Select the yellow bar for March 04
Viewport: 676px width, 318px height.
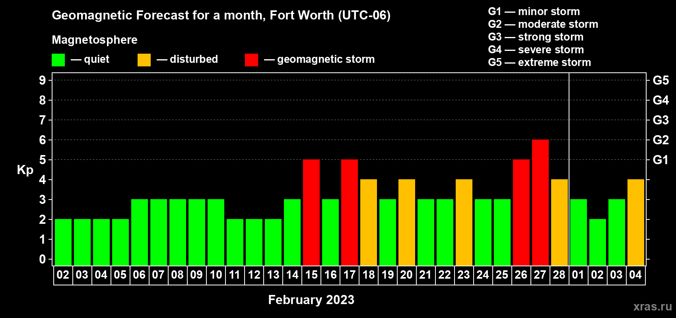pos(635,222)
